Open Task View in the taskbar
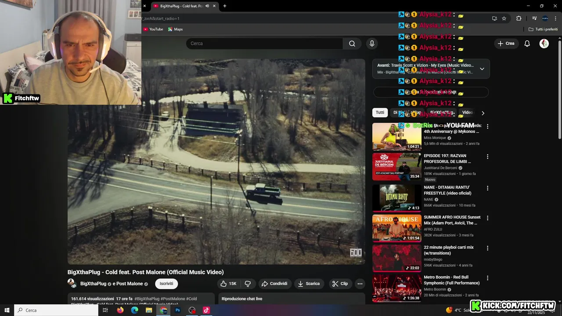562x316 pixels. [105, 310]
